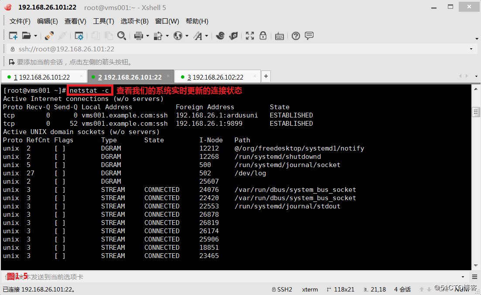Image resolution: width=481 pixels, height=295 pixels.
Task: Select tab 2 192.168.26.101:22
Action: click(130, 77)
